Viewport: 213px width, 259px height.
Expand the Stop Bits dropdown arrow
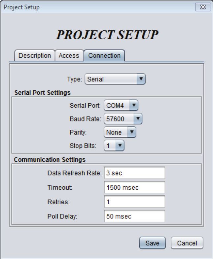[x=120, y=146]
